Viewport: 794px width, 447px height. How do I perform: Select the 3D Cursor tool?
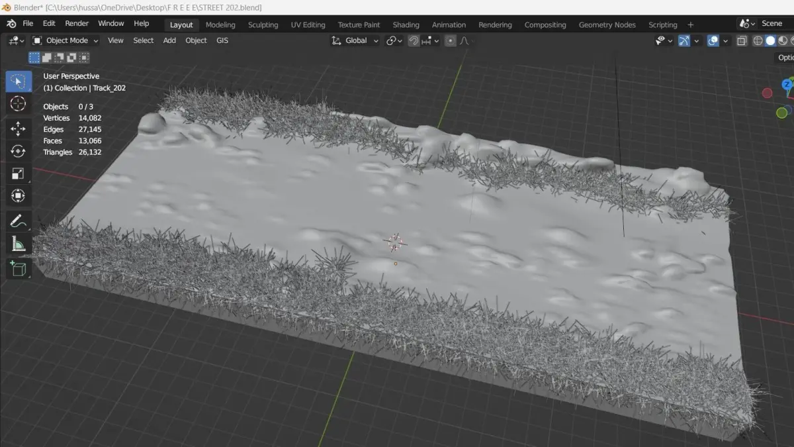click(x=19, y=104)
